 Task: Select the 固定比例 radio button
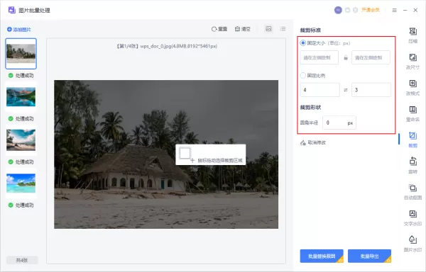click(303, 75)
